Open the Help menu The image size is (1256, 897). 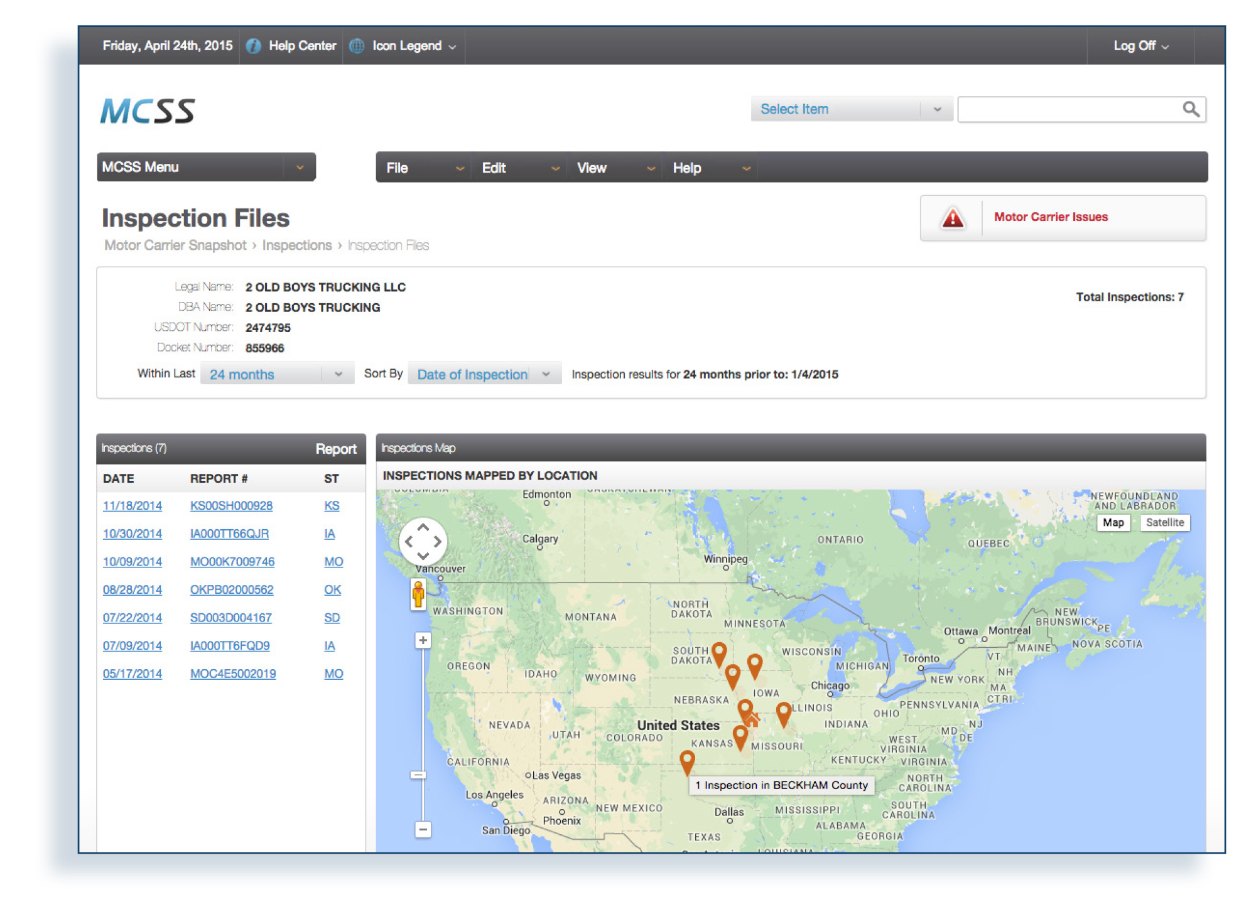click(710, 168)
